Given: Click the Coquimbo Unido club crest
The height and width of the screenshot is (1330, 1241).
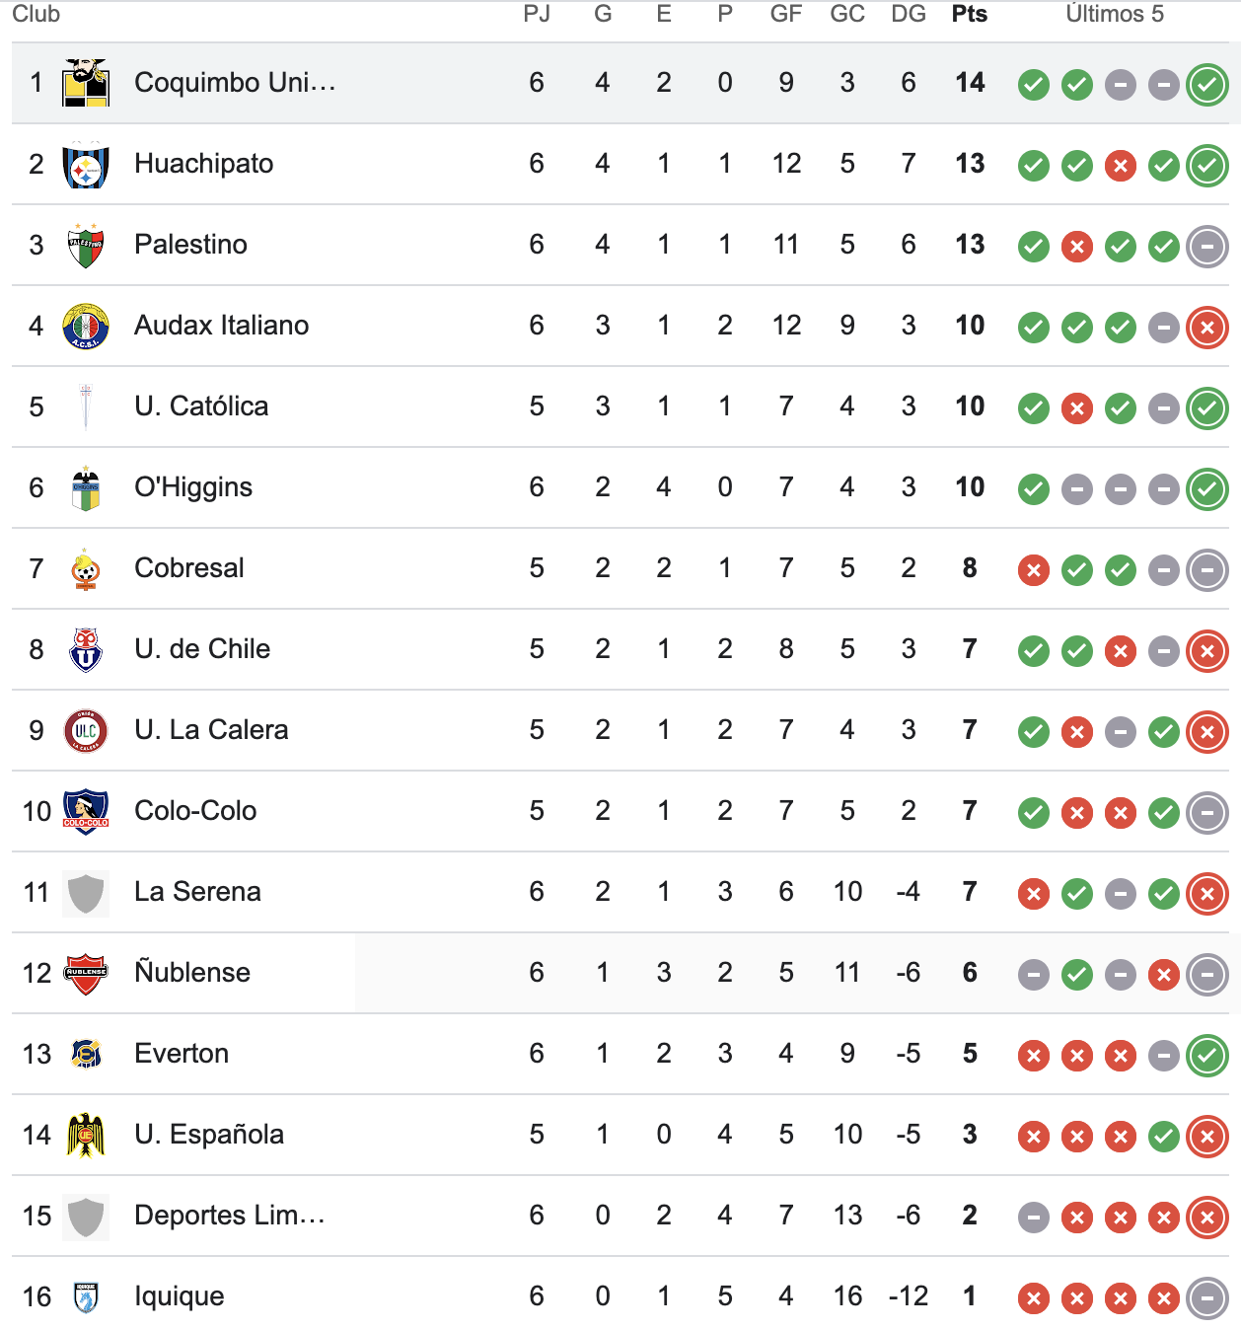Looking at the screenshot, I should 86,82.
